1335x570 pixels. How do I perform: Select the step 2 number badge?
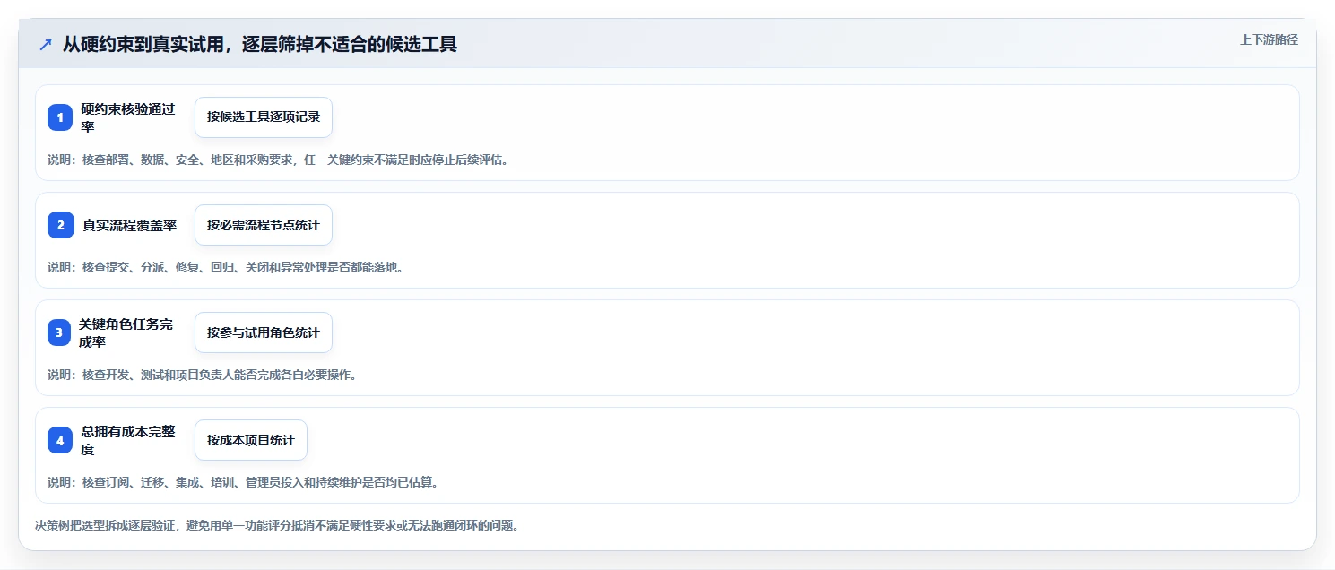click(x=60, y=225)
